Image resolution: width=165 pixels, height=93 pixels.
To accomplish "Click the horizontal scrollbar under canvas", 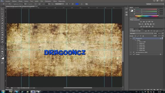I will tap(78, 88).
